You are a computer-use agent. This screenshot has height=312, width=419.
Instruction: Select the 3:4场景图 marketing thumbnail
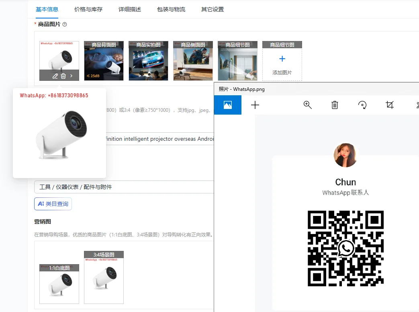tap(104, 277)
